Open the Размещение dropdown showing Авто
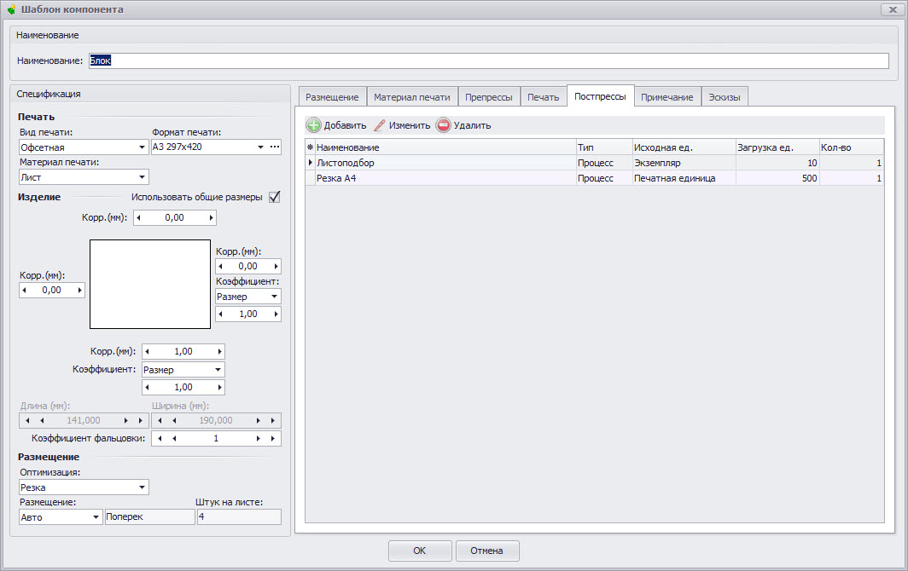This screenshot has height=571, width=908. point(96,517)
